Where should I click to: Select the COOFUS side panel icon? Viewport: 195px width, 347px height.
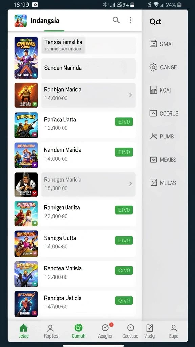(x=153, y=113)
